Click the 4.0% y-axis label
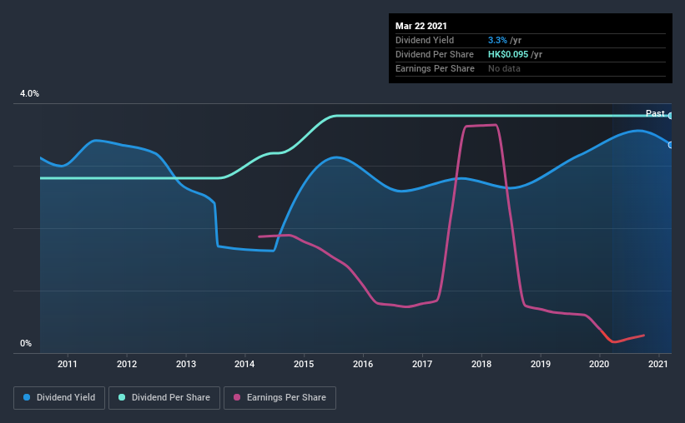 tap(29, 94)
